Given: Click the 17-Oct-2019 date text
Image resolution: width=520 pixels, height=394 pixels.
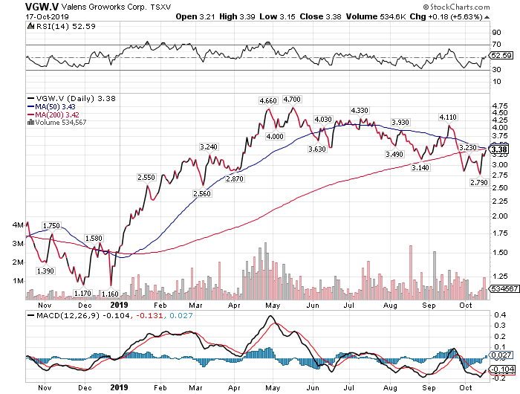Looking at the screenshot, I should pyautogui.click(x=47, y=17).
